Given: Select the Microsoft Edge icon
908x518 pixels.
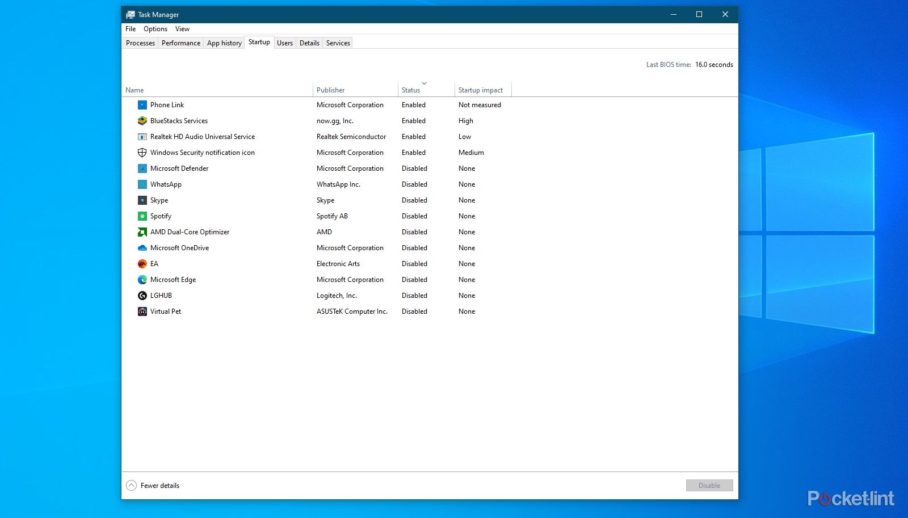Looking at the screenshot, I should 142,280.
